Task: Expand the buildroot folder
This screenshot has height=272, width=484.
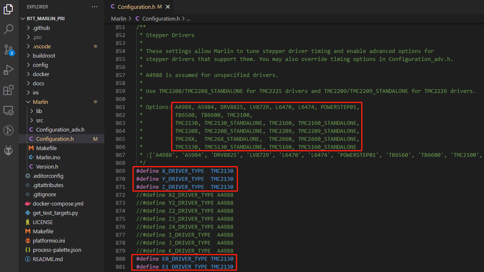Action: (x=44, y=56)
